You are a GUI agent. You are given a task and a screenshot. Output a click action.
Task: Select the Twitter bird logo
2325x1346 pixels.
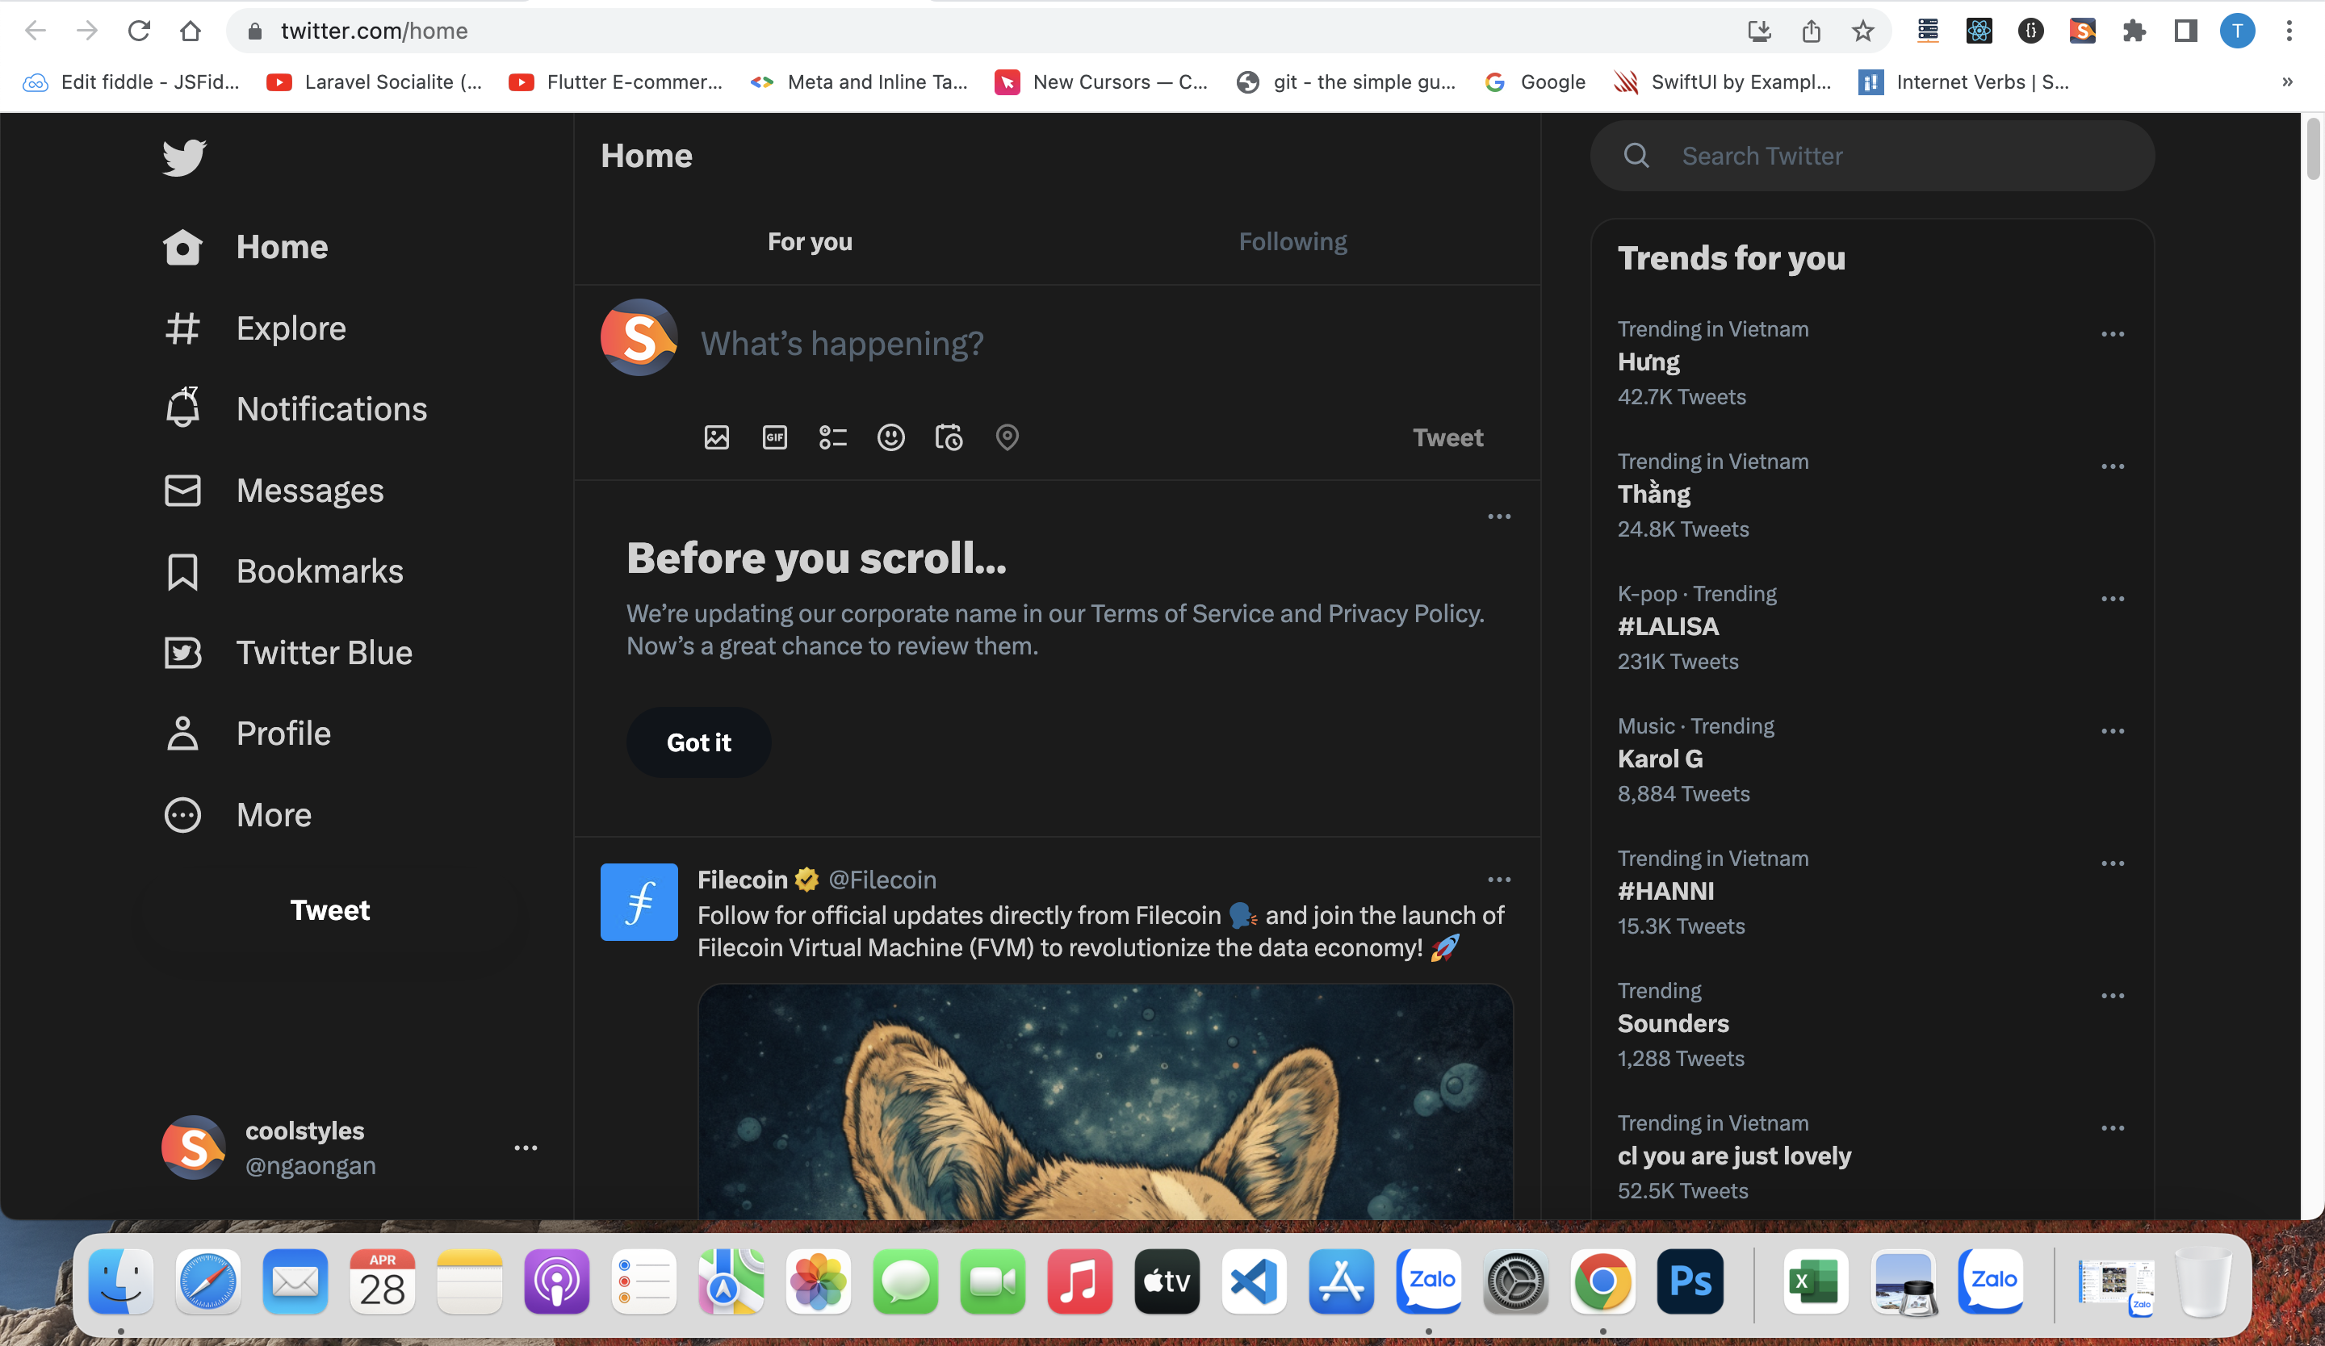(x=183, y=157)
